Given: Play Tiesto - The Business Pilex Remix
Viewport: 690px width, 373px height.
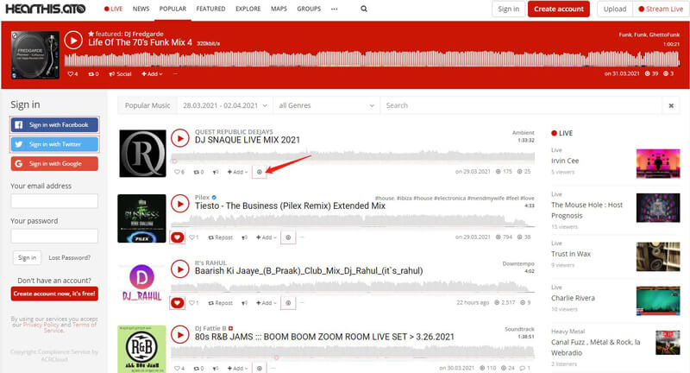Looking at the screenshot, I should click(x=180, y=204).
